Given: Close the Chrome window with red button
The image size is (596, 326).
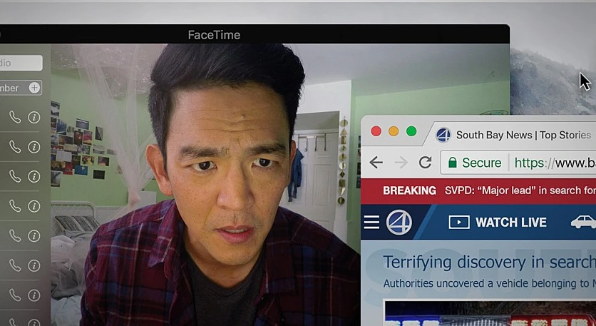Looking at the screenshot, I should (376, 132).
